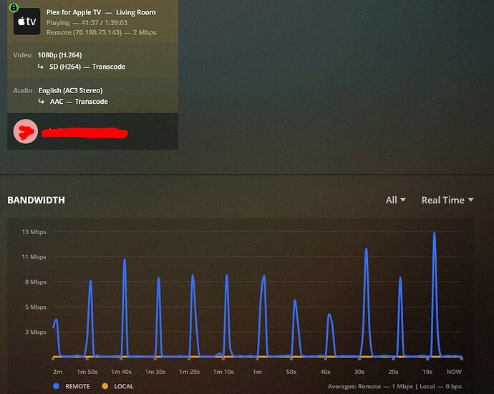Image resolution: width=494 pixels, height=394 pixels.
Task: Click the BANDWIDTH section heading
Action: pyautogui.click(x=37, y=200)
